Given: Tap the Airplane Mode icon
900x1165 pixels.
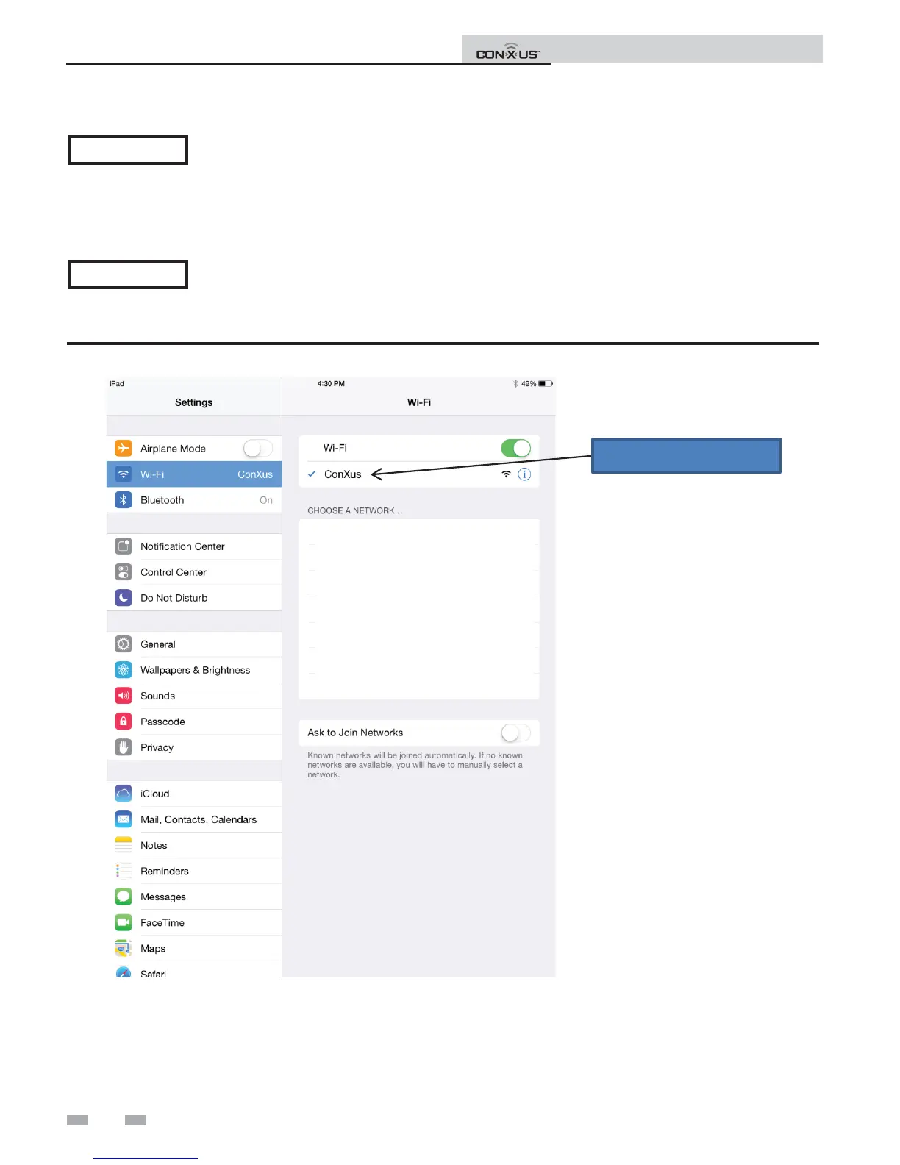Looking at the screenshot, I should pyautogui.click(x=124, y=448).
